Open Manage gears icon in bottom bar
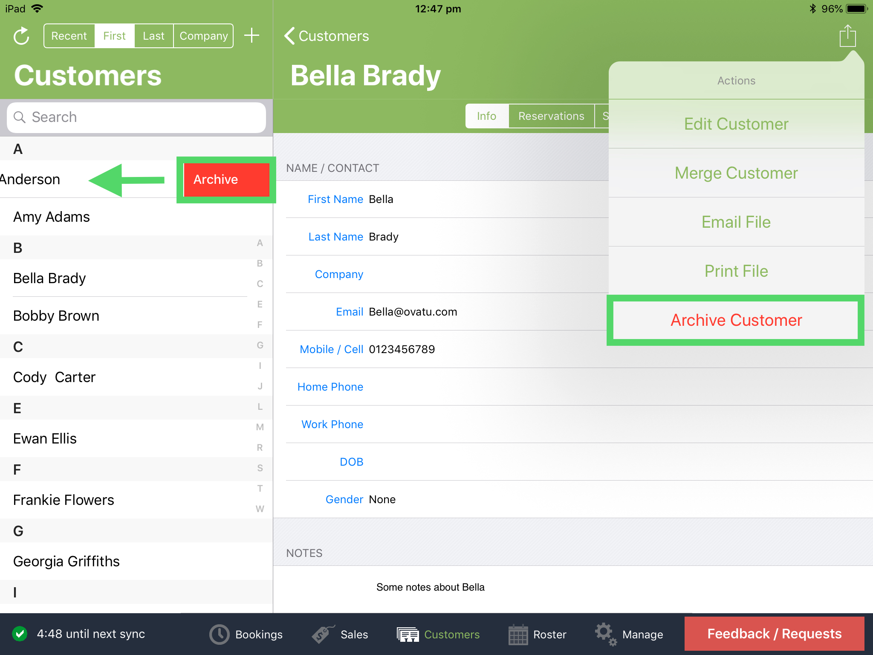The image size is (873, 655). pyautogui.click(x=606, y=634)
